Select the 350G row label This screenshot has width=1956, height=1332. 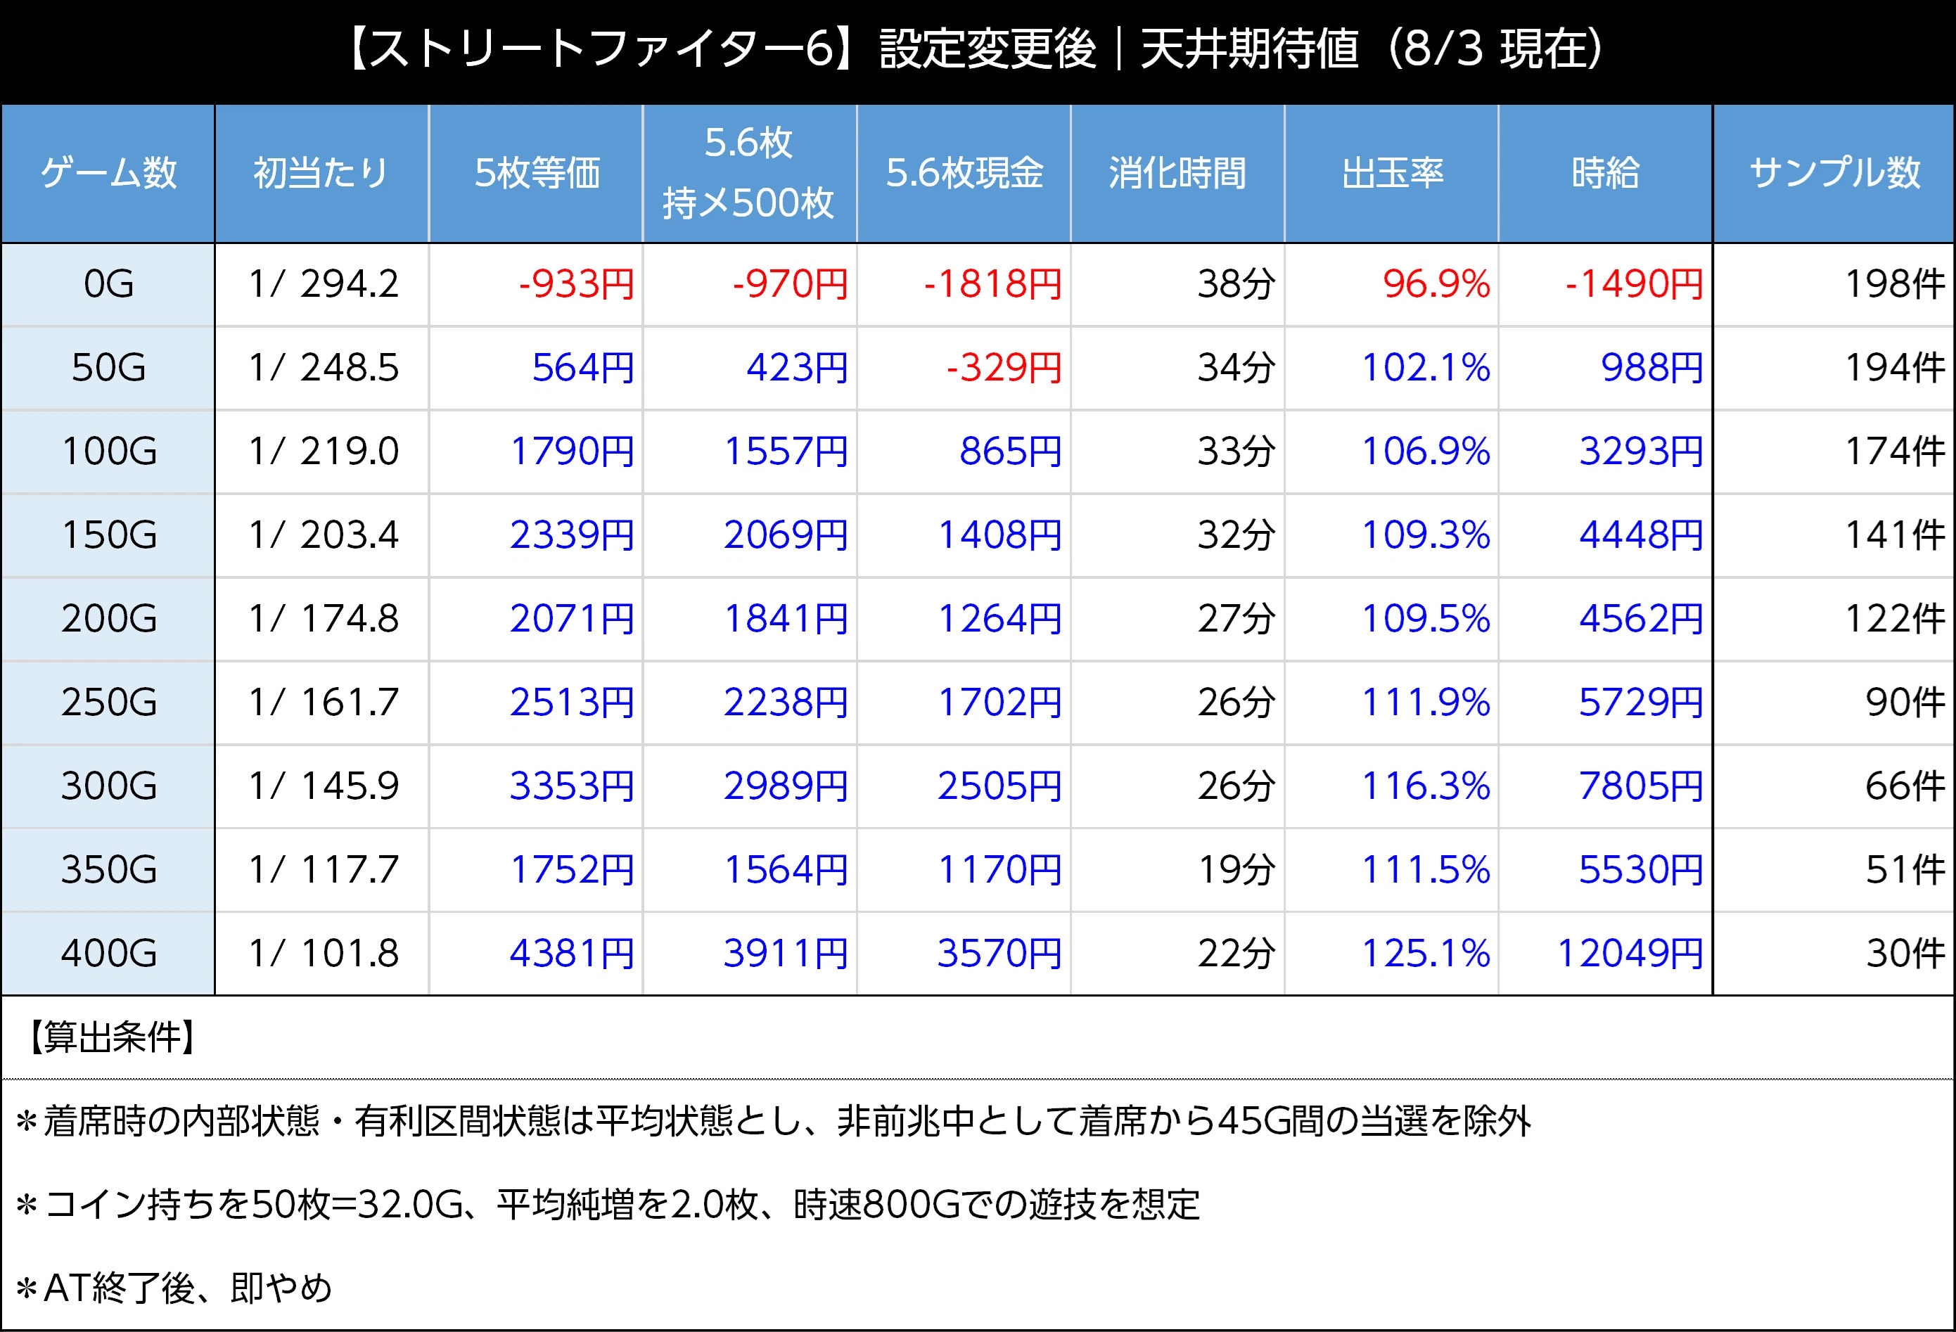pyautogui.click(x=108, y=869)
